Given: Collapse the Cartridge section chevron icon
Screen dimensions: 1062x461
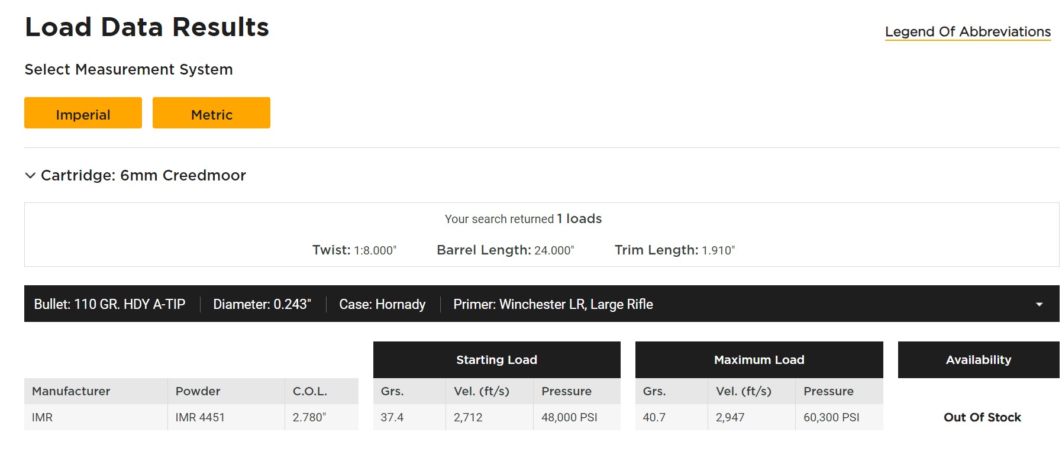Looking at the screenshot, I should pos(30,175).
